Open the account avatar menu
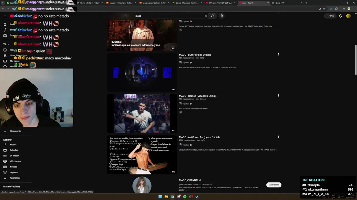The width and height of the screenshot is (357, 200). click(348, 16)
